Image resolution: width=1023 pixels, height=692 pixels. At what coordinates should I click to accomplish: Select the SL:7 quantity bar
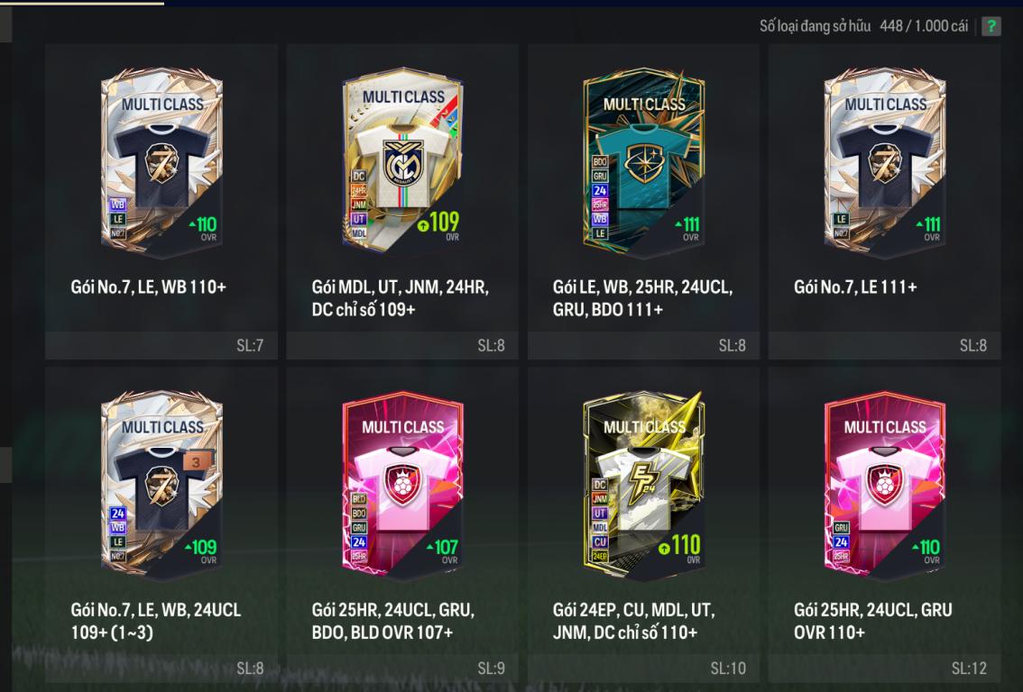coord(161,345)
